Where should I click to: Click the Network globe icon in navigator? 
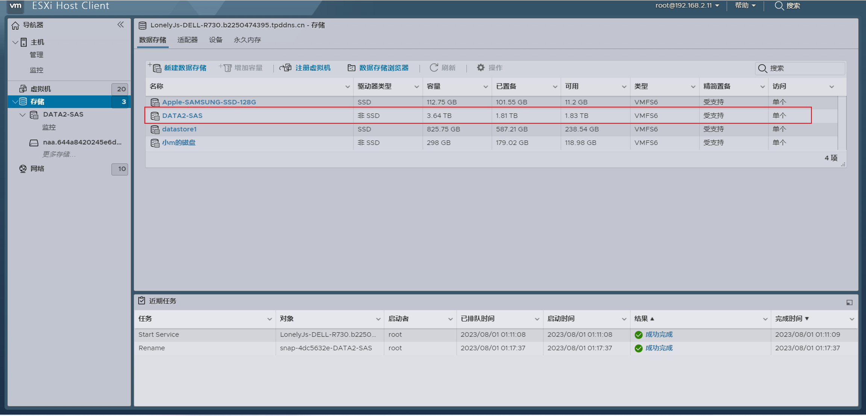pos(23,169)
